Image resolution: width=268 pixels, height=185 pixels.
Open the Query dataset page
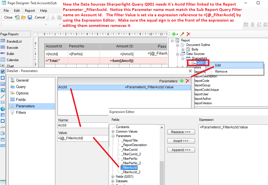21,87
